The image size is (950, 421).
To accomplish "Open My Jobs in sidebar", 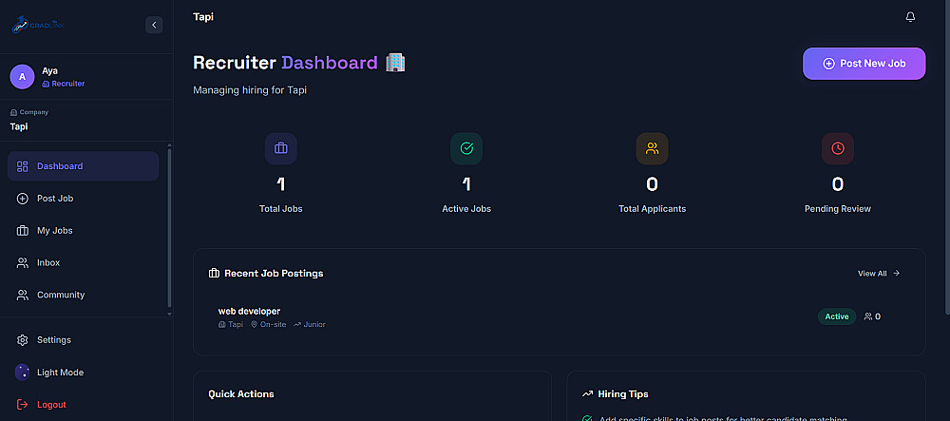I will (83, 230).
